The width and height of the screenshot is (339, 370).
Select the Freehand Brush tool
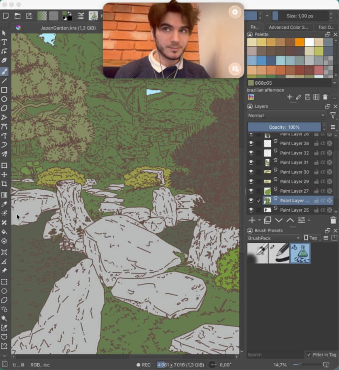4,71
